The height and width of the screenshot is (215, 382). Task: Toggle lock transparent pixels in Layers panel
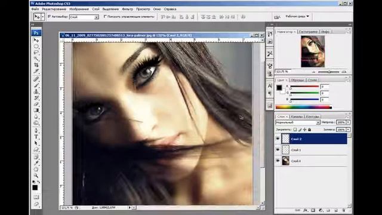pyautogui.click(x=295, y=130)
